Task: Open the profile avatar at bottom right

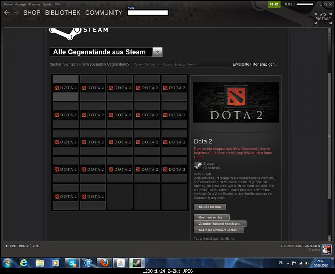Action: click(x=327, y=250)
